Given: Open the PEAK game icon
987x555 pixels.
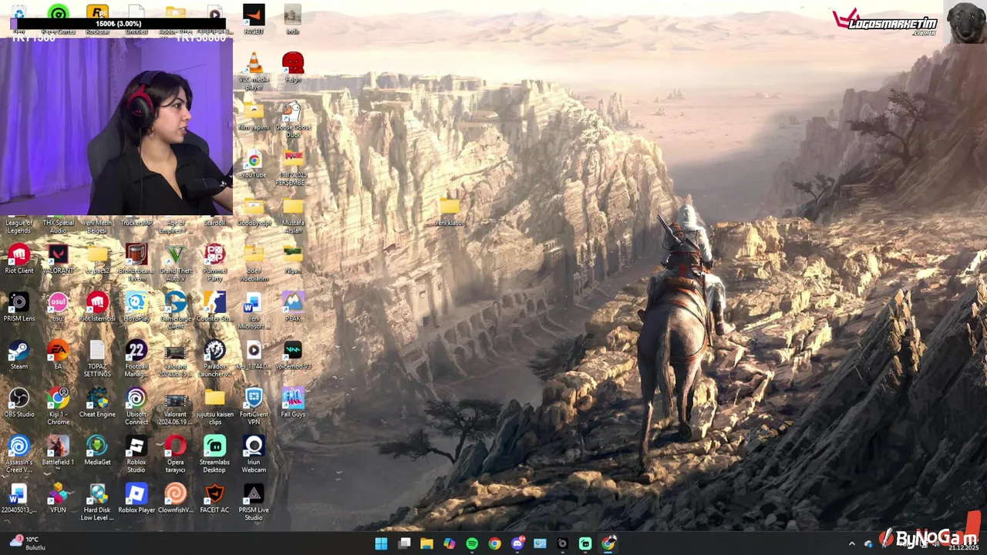Looking at the screenshot, I should click(x=293, y=307).
